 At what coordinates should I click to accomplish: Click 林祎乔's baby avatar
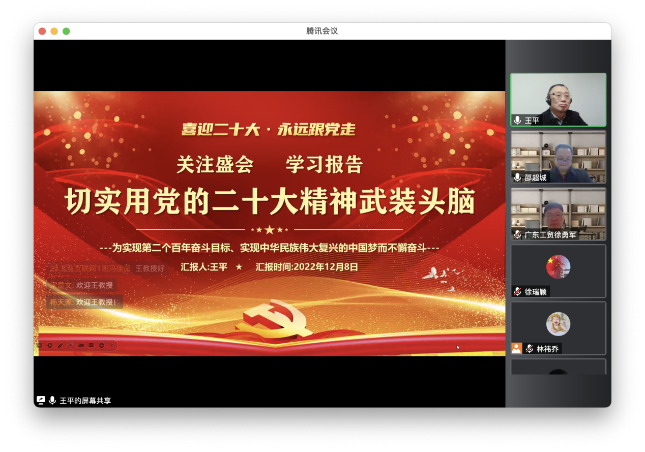(x=558, y=324)
